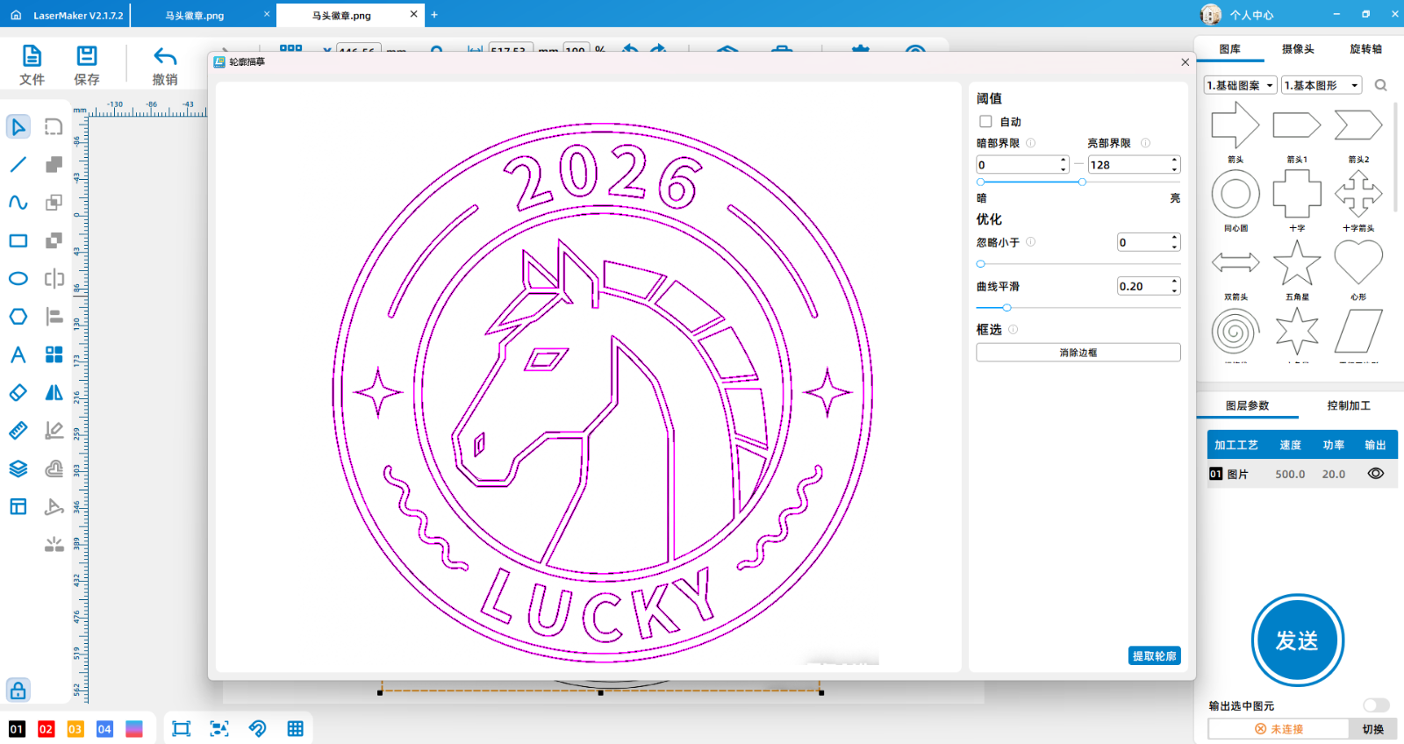Open the Control Processing tab
Viewport: 1404px width, 744px height.
[1348, 405]
